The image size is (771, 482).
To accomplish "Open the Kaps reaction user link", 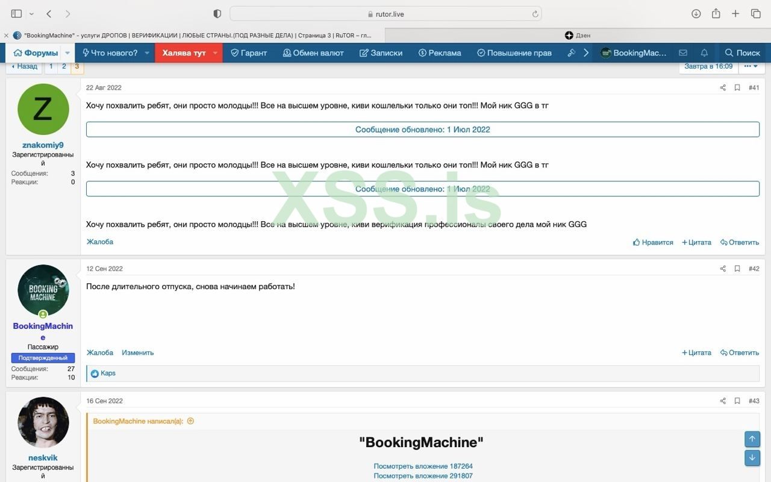I will click(x=108, y=374).
